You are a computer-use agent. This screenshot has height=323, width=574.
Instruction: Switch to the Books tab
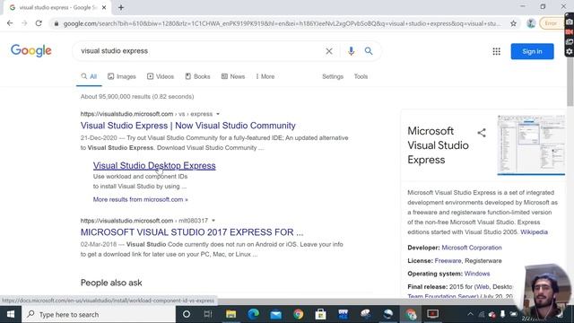coord(197,76)
